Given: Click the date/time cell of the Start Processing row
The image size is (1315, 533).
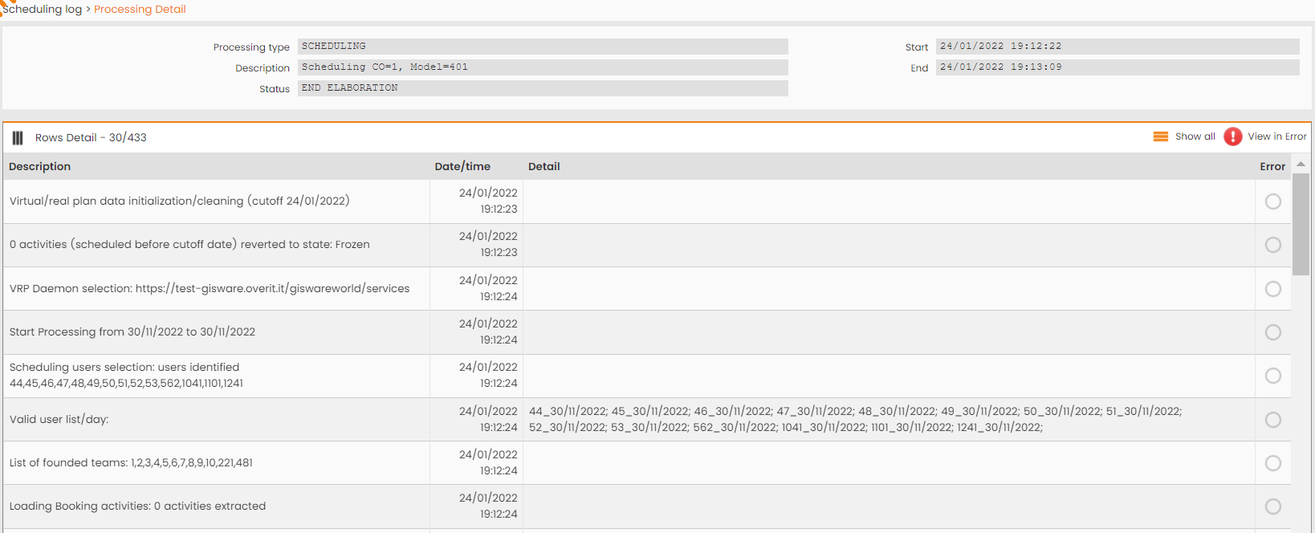Looking at the screenshot, I should 476,332.
